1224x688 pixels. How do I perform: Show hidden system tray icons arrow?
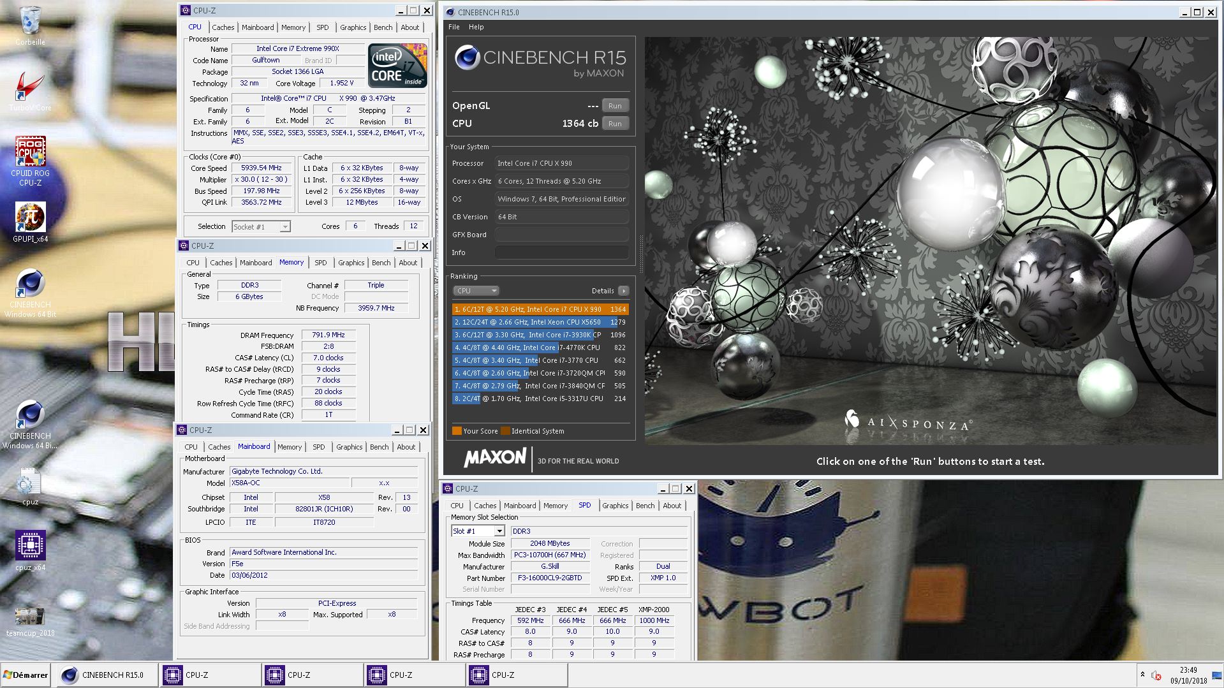click(1142, 675)
